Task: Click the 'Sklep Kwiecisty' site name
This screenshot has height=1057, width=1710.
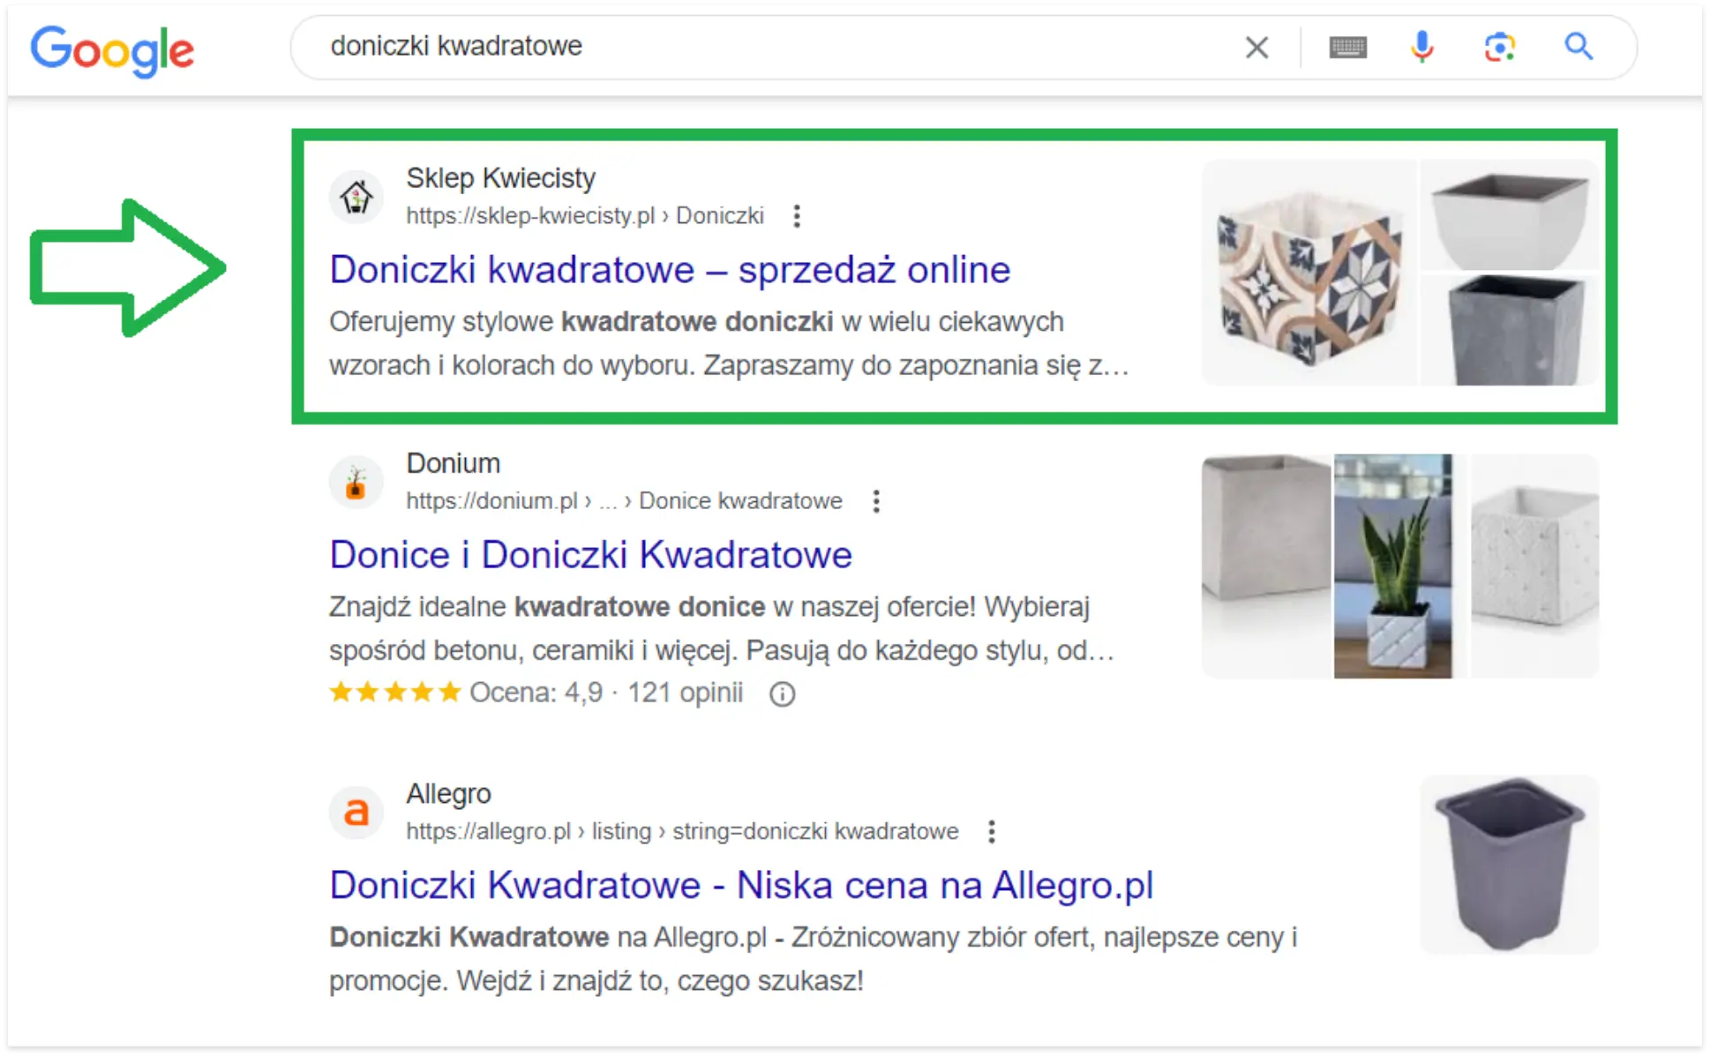Action: pos(500,178)
